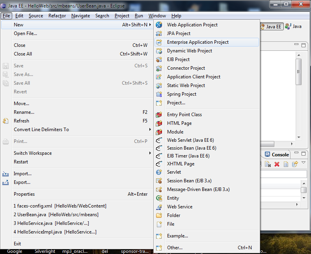Click the HTML Page toolbox icon

tap(159, 123)
